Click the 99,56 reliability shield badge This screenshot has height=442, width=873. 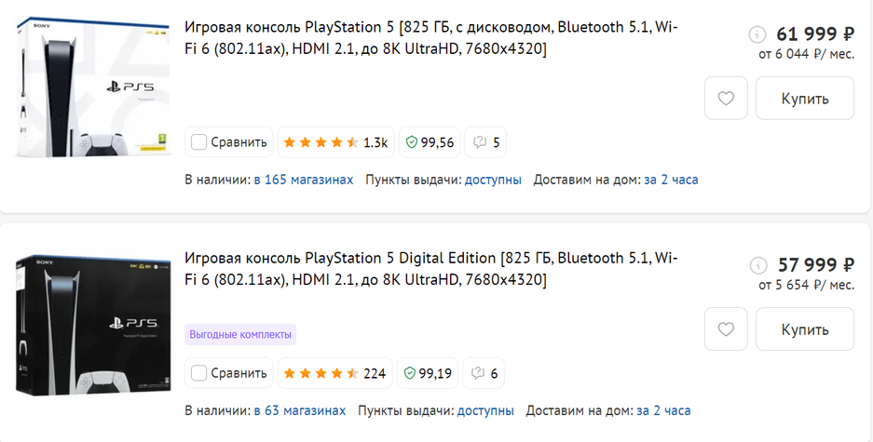[429, 142]
